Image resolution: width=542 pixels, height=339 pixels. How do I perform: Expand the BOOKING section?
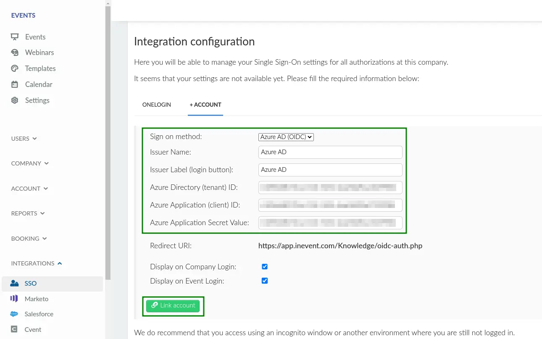coord(29,239)
